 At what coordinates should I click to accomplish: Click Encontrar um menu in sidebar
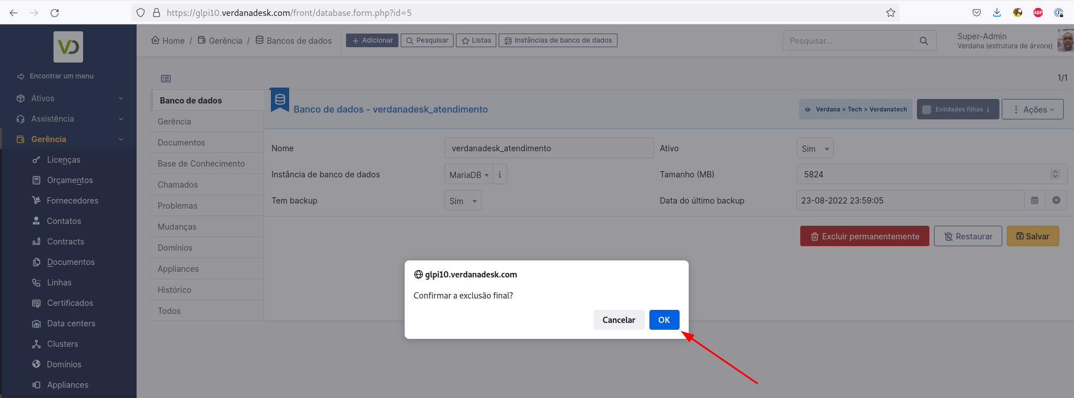click(56, 76)
